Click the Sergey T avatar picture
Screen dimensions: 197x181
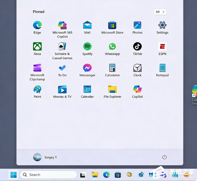pyautogui.click(x=37, y=157)
